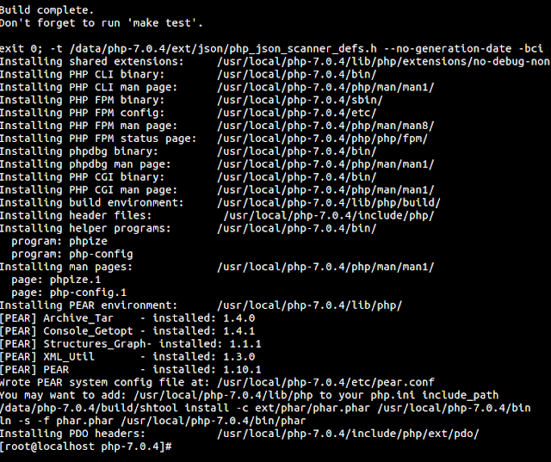
Task: Click the '[PEAR] XML_Util' entry
Action: 52,357
